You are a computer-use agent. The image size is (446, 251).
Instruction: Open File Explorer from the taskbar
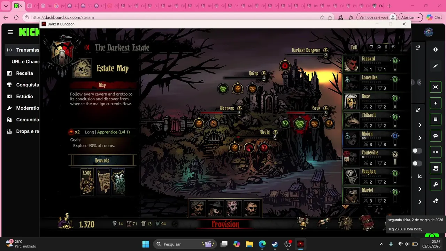(249, 244)
